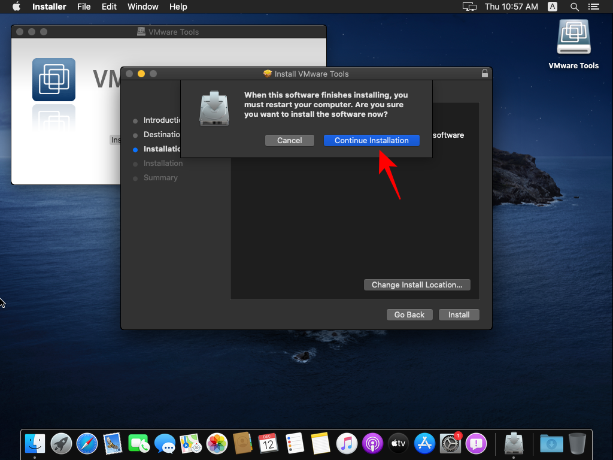Viewport: 613px width, 460px height.
Task: Open the Help menu
Action: tap(178, 7)
